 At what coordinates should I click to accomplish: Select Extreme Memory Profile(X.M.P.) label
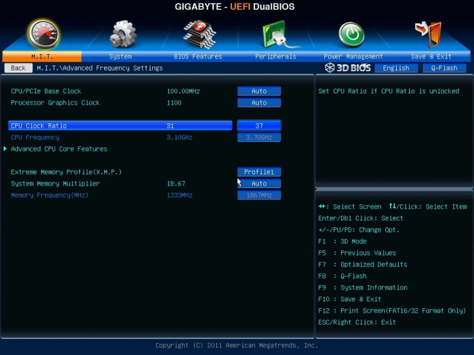click(x=66, y=172)
